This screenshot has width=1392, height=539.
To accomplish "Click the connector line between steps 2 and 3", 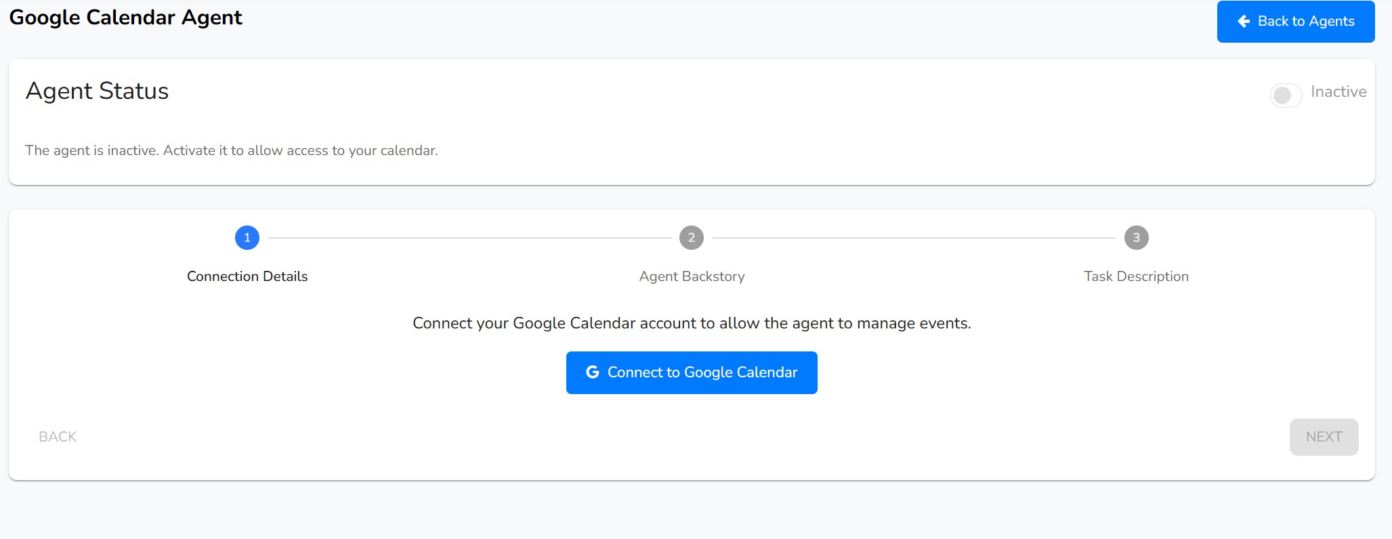I will 914,238.
